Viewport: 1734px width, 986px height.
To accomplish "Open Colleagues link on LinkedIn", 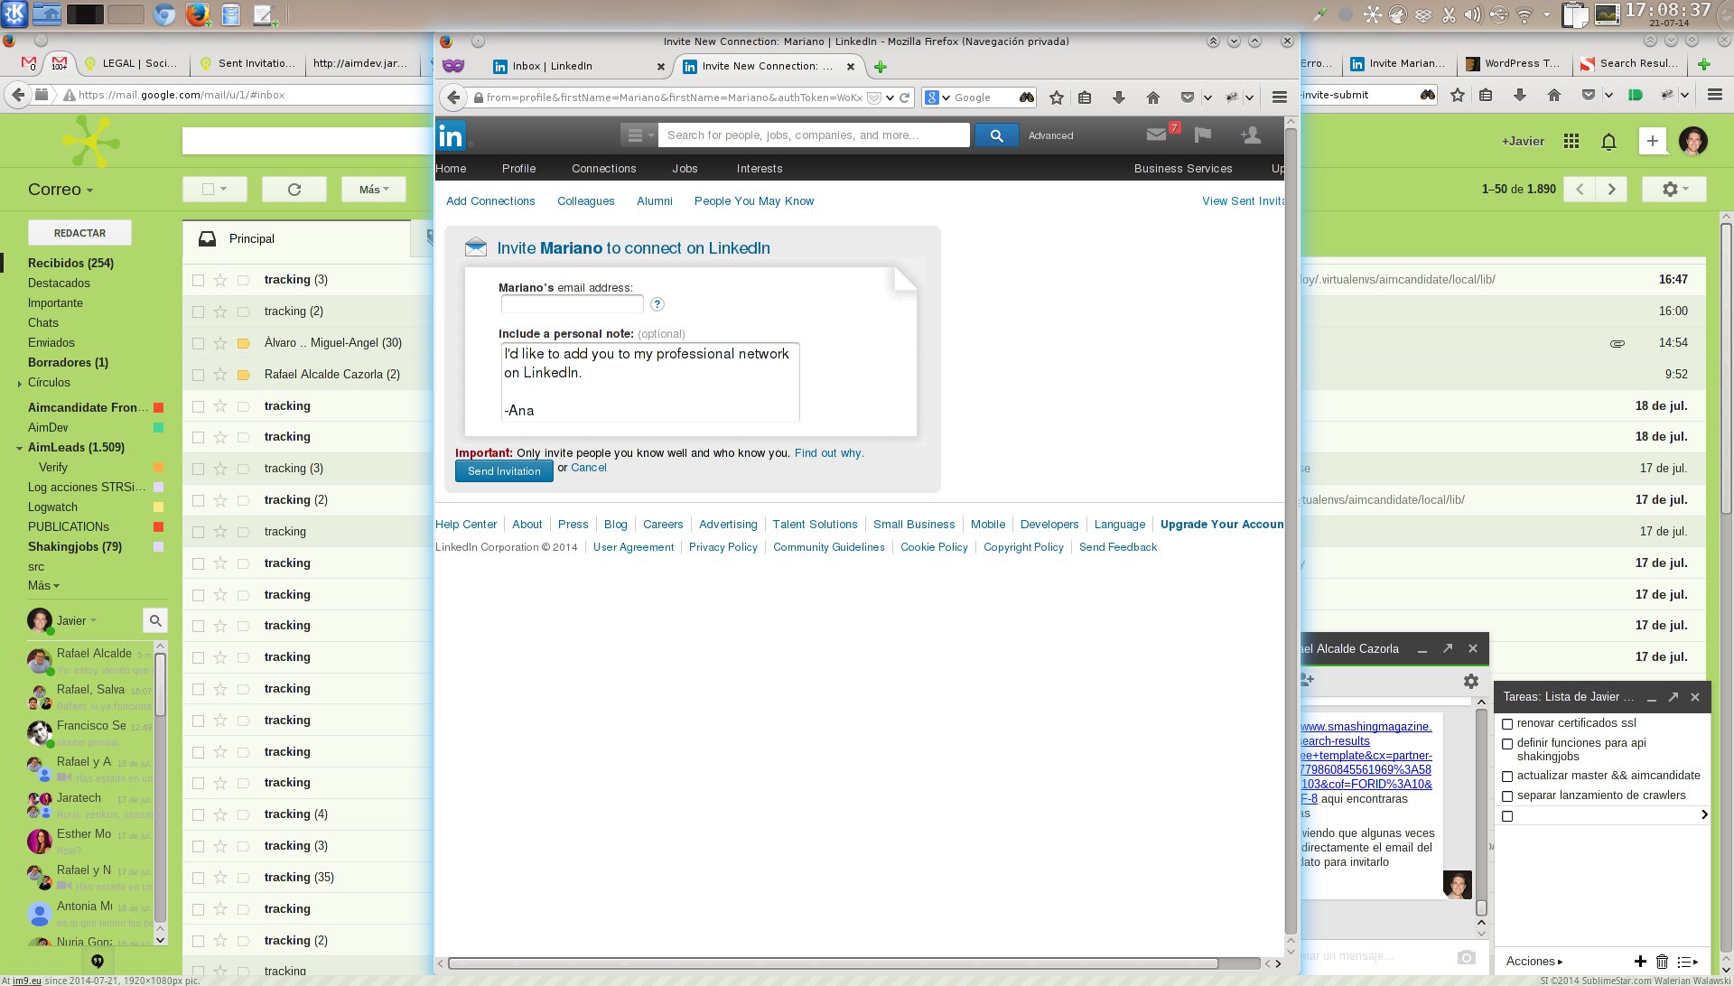I will (x=585, y=201).
